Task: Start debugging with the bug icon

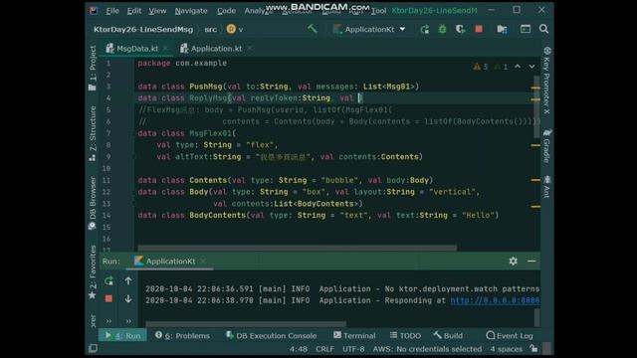Action: [x=442, y=29]
